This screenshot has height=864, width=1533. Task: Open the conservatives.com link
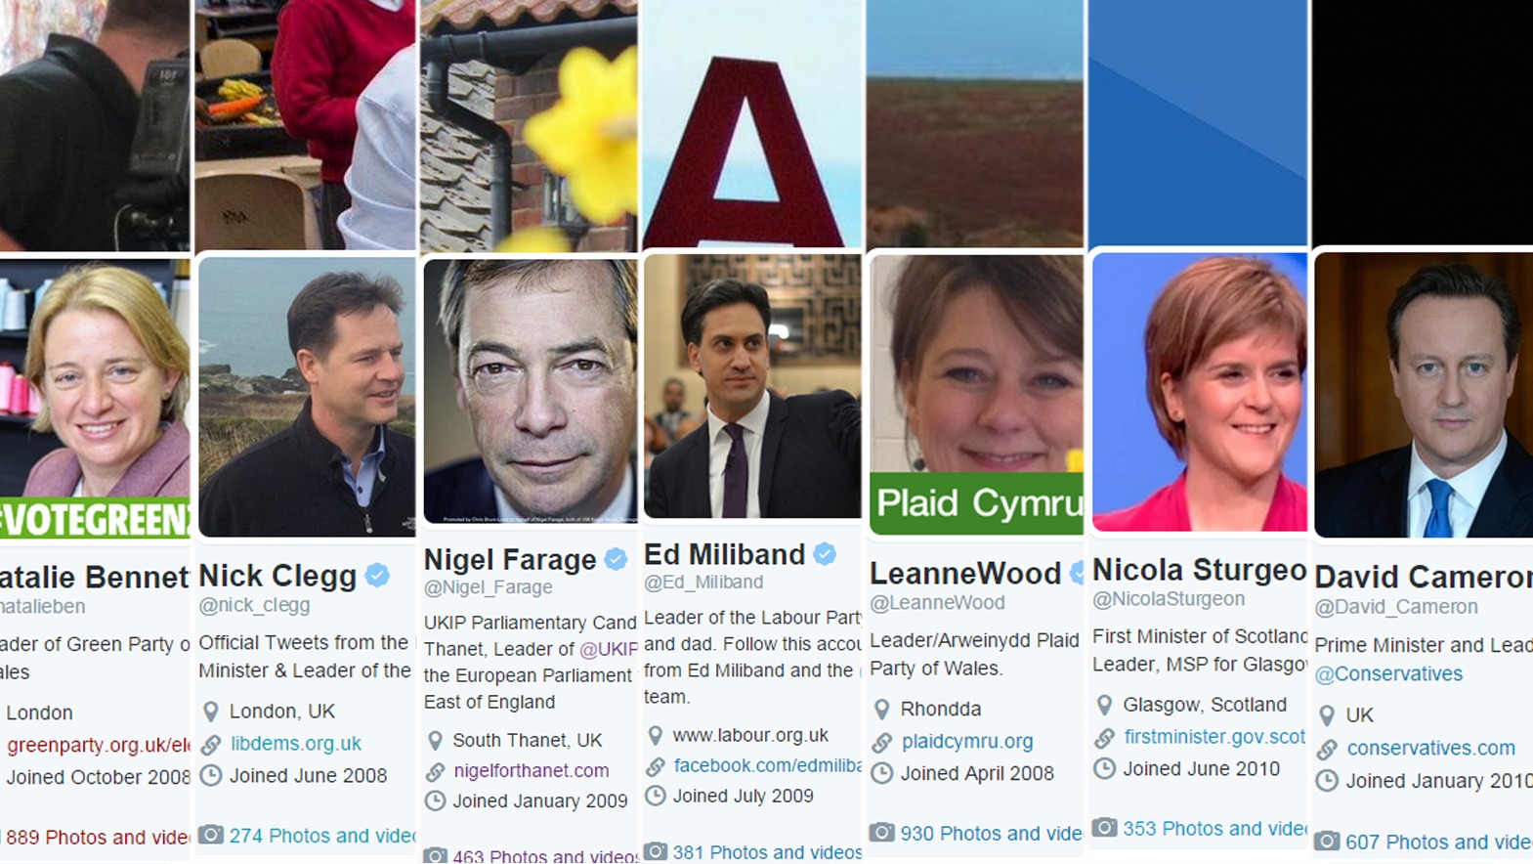pos(1430,748)
